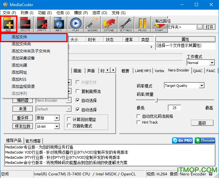Screen dimensions: 219x178
Task: Launch the WIZARD toolbar icon
Action: click(x=92, y=24)
